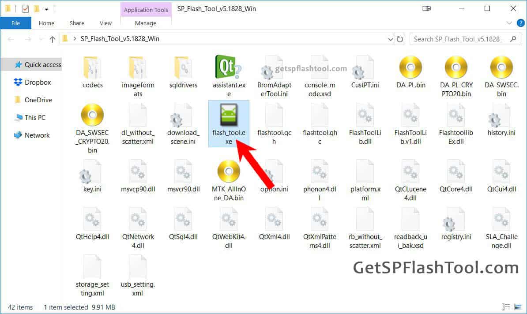Open the Customize Quick Access Toolbar dropdown
The height and width of the screenshot is (314, 527).
tap(47, 9)
